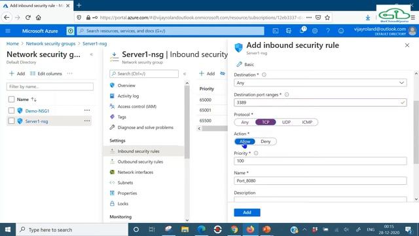Show hidden tray icons in the taskbar
The image size is (419, 236).
point(304,229)
